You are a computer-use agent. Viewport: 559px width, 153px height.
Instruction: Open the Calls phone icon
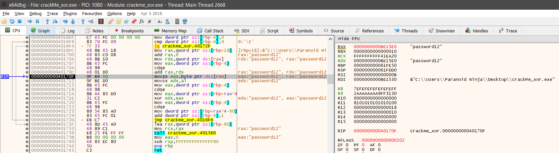coord(167,21)
